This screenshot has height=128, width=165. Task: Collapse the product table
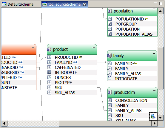94,47
